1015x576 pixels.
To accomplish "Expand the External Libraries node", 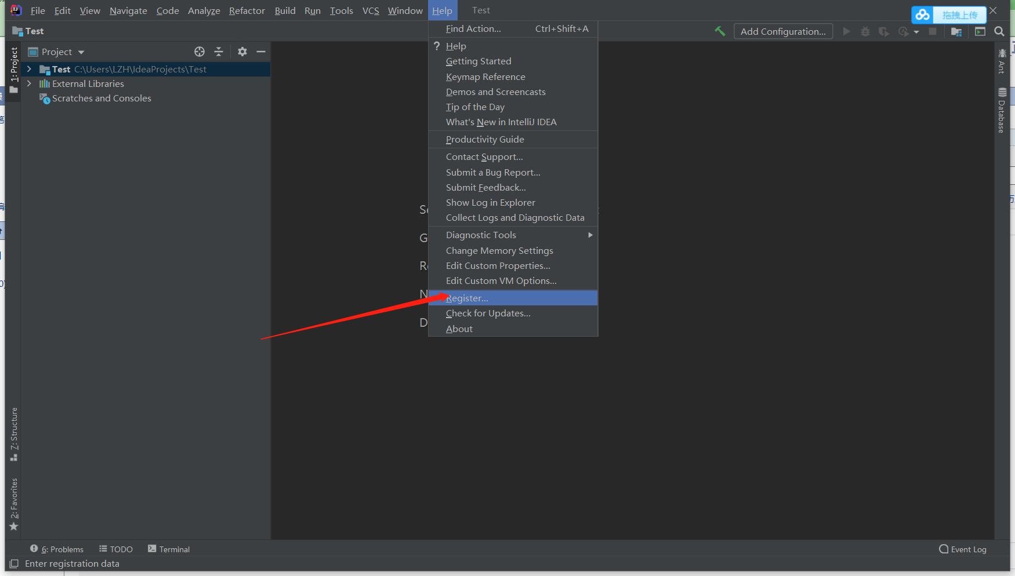I will (29, 83).
